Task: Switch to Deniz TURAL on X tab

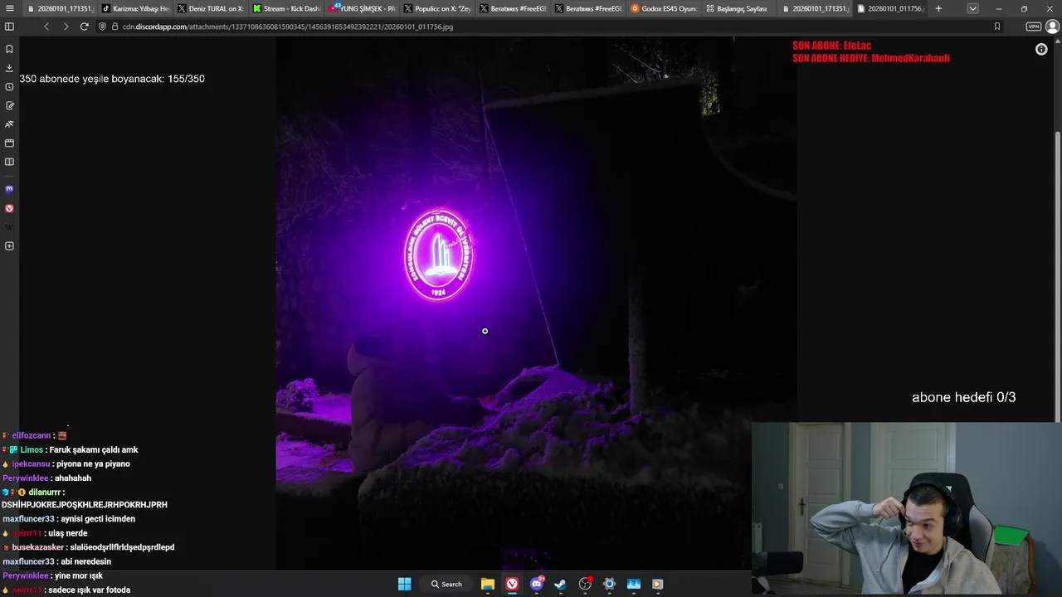Action: point(209,8)
